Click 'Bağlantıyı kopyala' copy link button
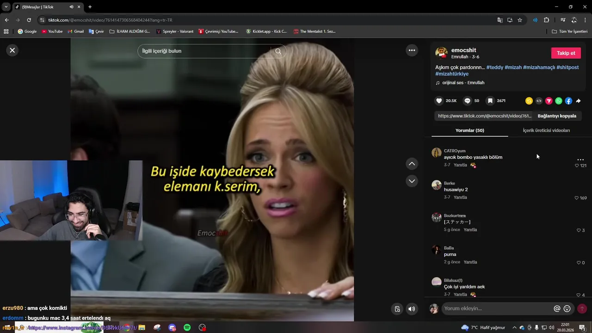The image size is (592, 333). point(557,116)
